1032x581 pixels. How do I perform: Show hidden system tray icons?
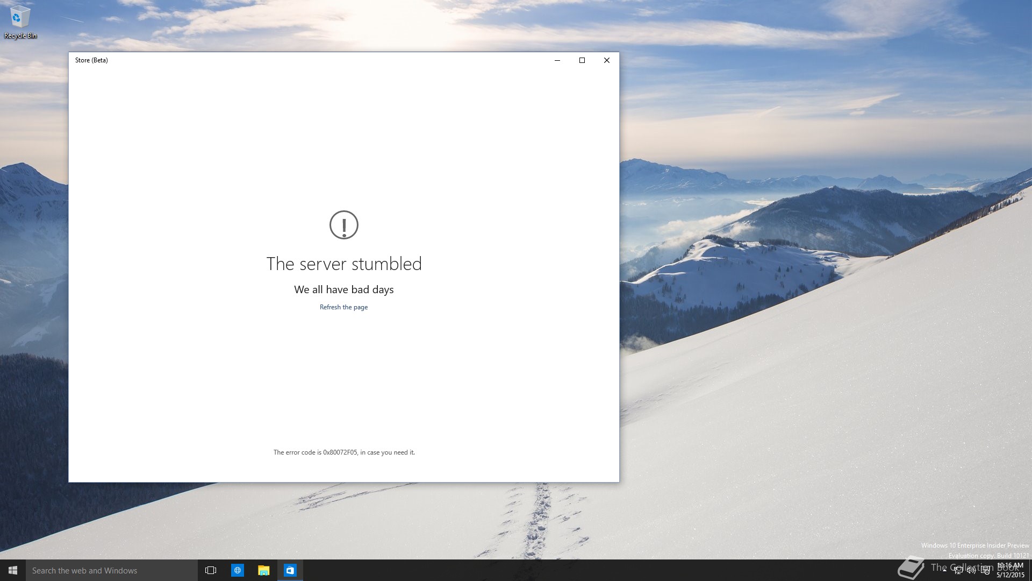point(944,570)
